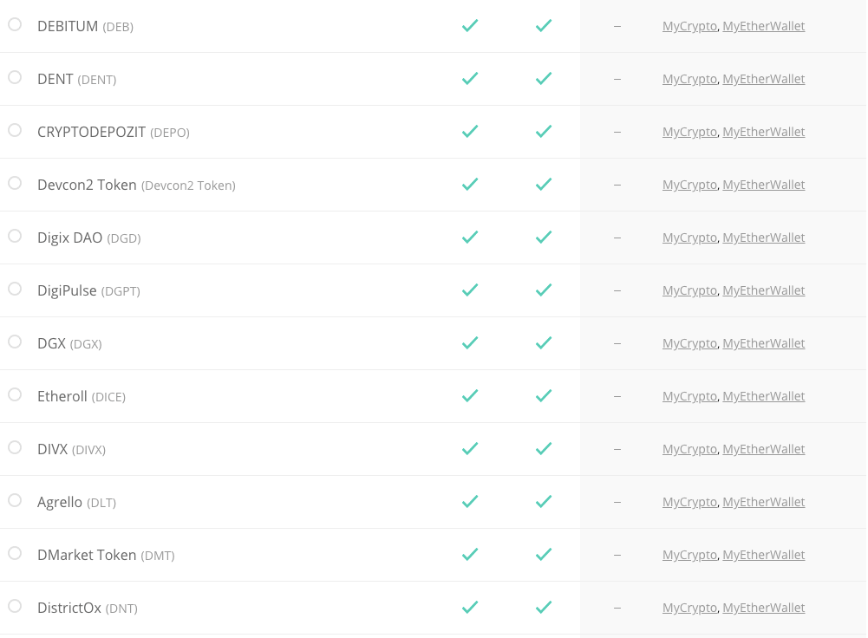Open the MyEtherWallet link for Etheroll
The height and width of the screenshot is (638, 868).
(764, 395)
